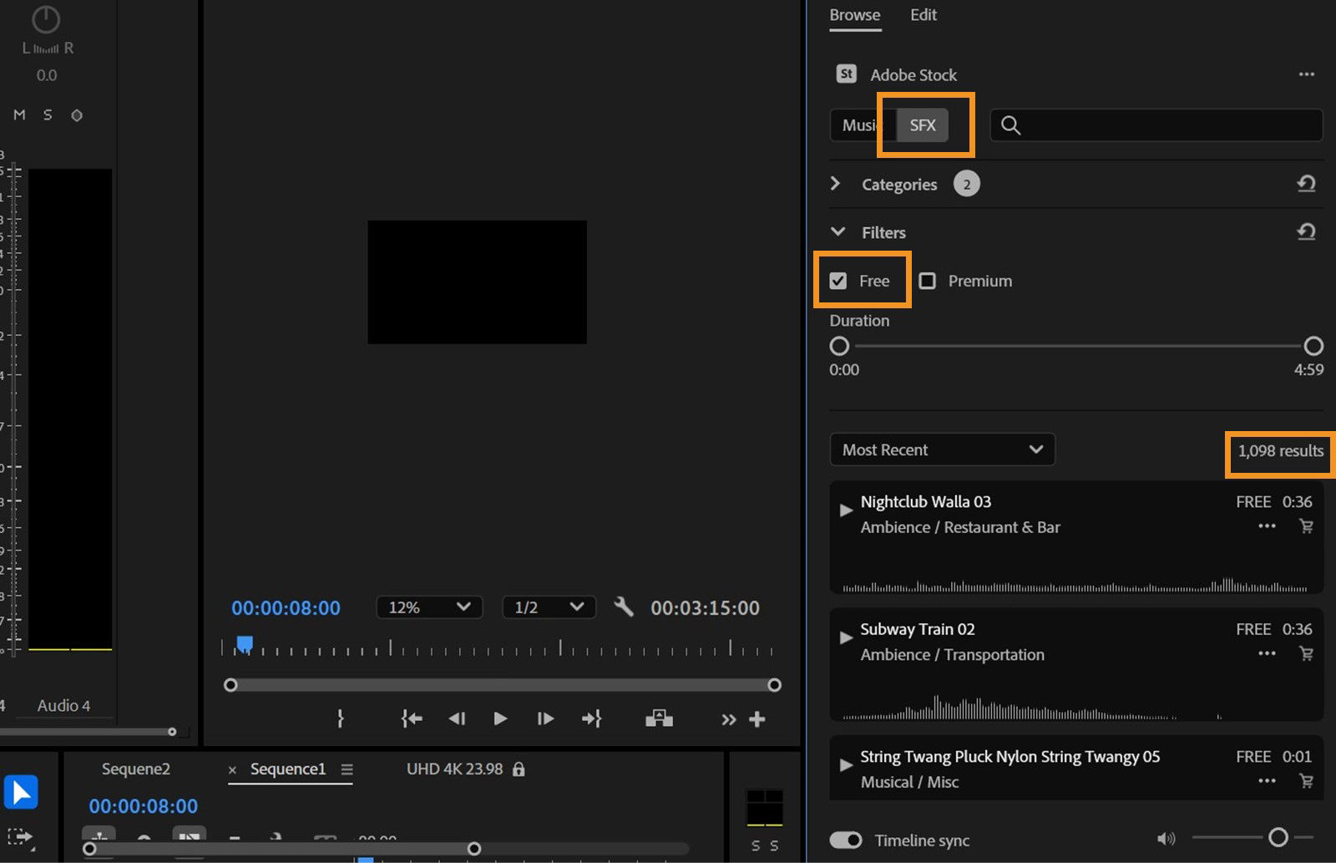This screenshot has width=1336, height=863.
Task: Jump to the Out point in the monitor
Action: 591,718
